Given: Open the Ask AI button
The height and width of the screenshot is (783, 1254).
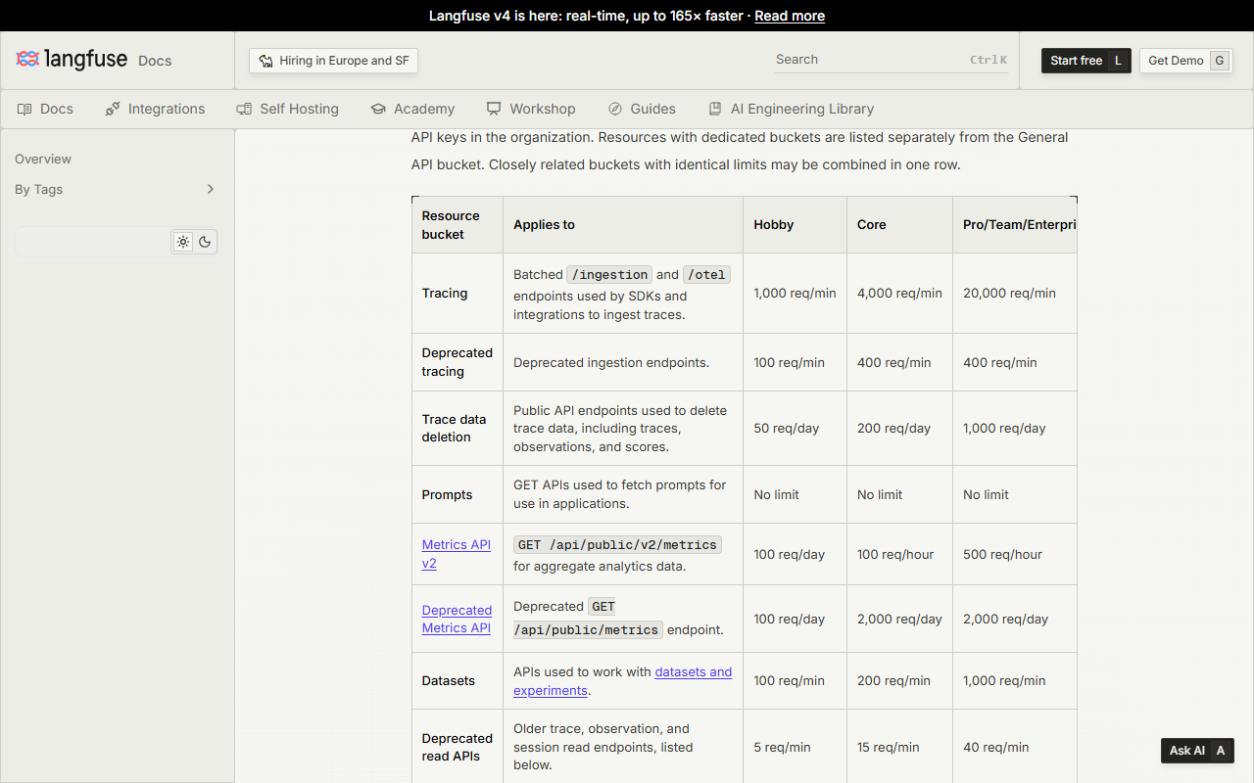Looking at the screenshot, I should [x=1197, y=751].
